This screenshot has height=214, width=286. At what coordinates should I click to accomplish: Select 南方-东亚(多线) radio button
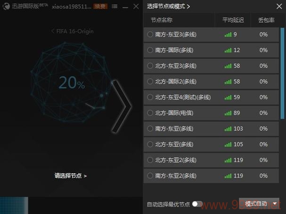pos(150,128)
